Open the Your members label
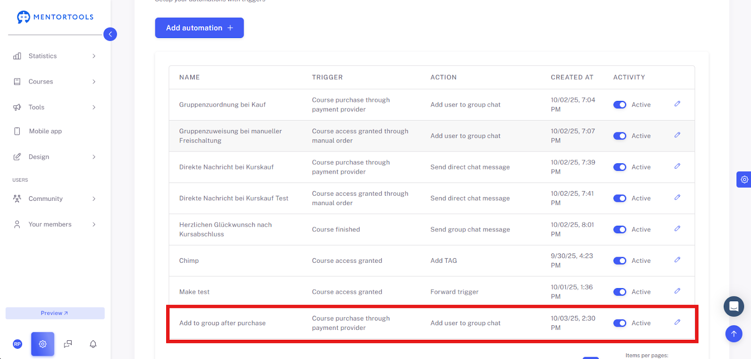751x359 pixels. (50, 224)
